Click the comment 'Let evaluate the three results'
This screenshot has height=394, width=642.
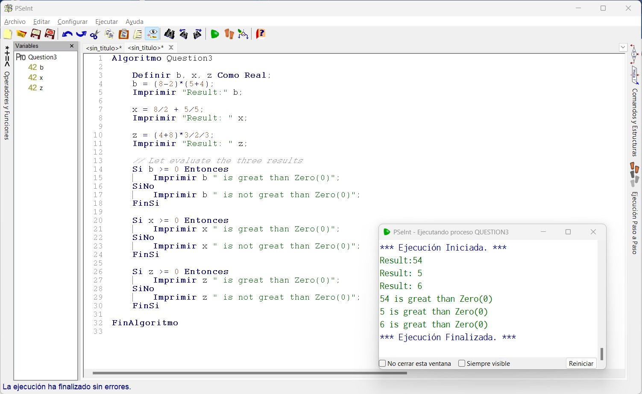coord(218,161)
